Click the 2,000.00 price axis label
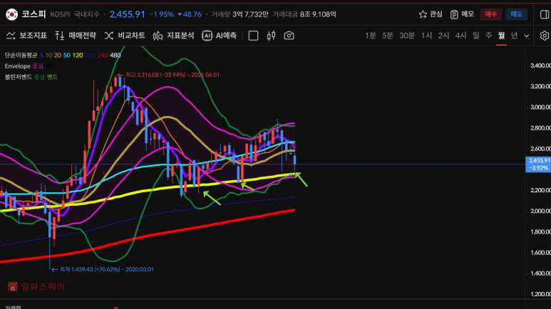Screen dimensions: 551x309 click(x=540, y=211)
